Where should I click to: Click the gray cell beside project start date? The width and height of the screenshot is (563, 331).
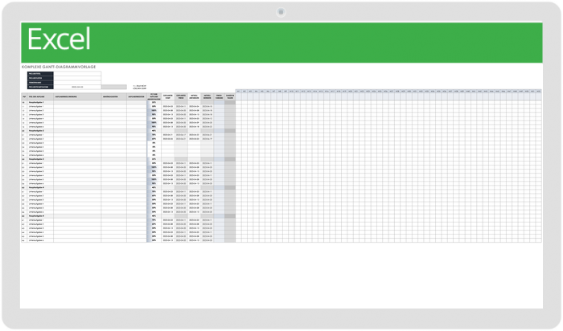114,87
